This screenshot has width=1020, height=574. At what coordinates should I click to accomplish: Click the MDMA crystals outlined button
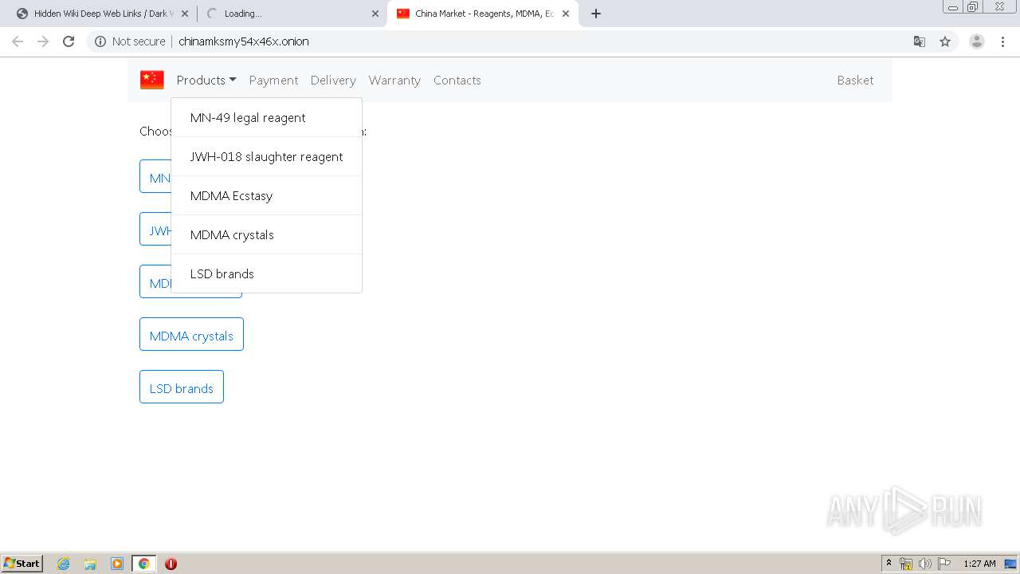point(191,336)
